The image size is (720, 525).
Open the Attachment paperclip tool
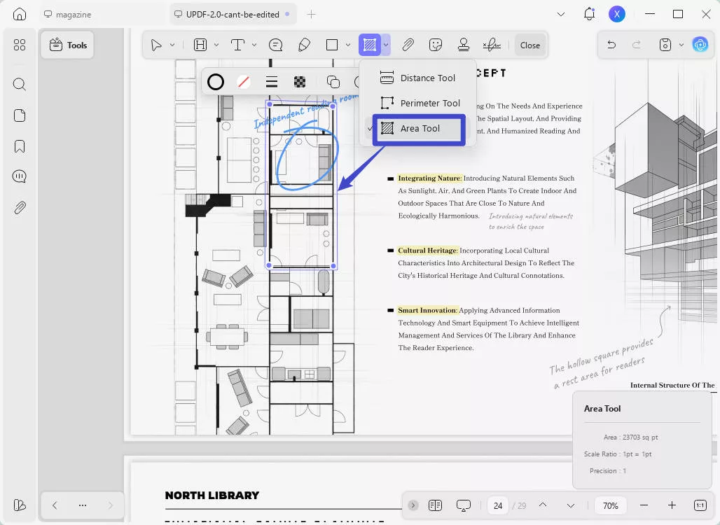point(408,44)
